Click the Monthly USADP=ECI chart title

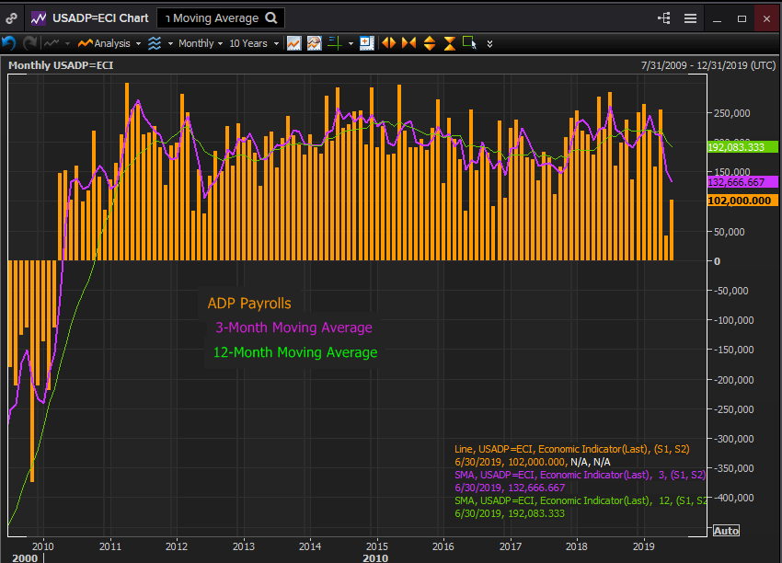tap(61, 65)
